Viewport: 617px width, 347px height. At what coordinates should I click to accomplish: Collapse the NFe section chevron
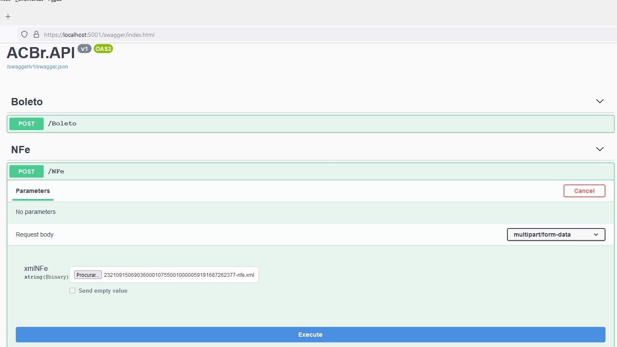(600, 149)
